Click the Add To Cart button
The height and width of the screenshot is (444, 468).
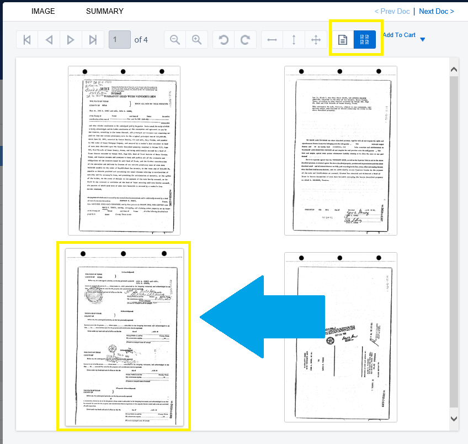[399, 35]
